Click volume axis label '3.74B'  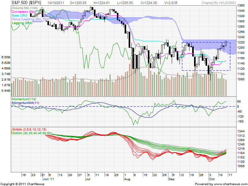pyautogui.click(x=6, y=74)
